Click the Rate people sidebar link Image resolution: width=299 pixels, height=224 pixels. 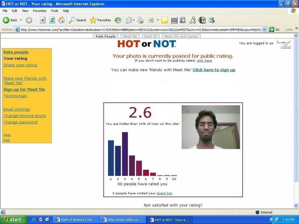16,52
